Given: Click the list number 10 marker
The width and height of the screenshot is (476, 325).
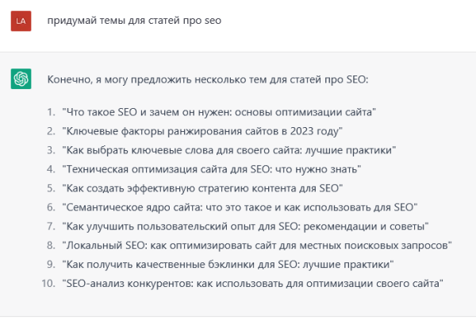Looking at the screenshot, I should [48, 283].
